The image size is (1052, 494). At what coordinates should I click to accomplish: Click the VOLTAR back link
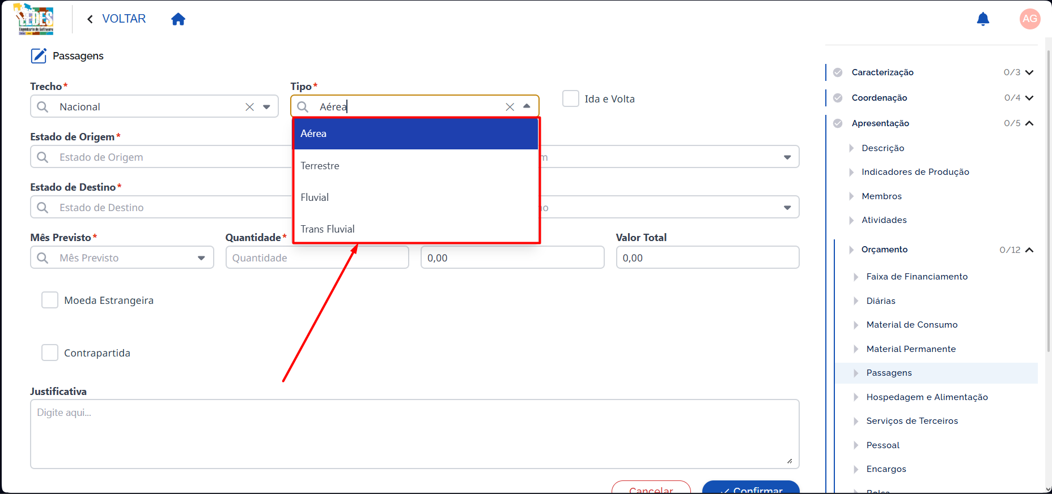click(124, 19)
